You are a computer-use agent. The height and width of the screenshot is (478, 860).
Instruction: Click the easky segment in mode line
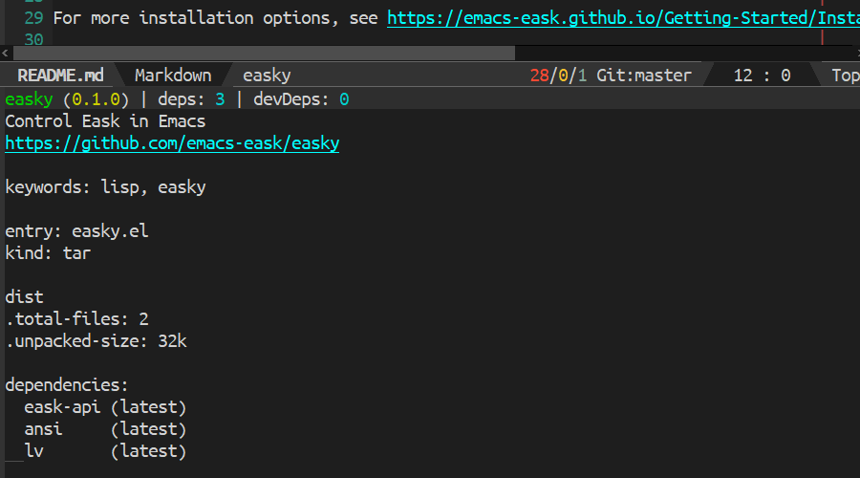click(x=267, y=76)
